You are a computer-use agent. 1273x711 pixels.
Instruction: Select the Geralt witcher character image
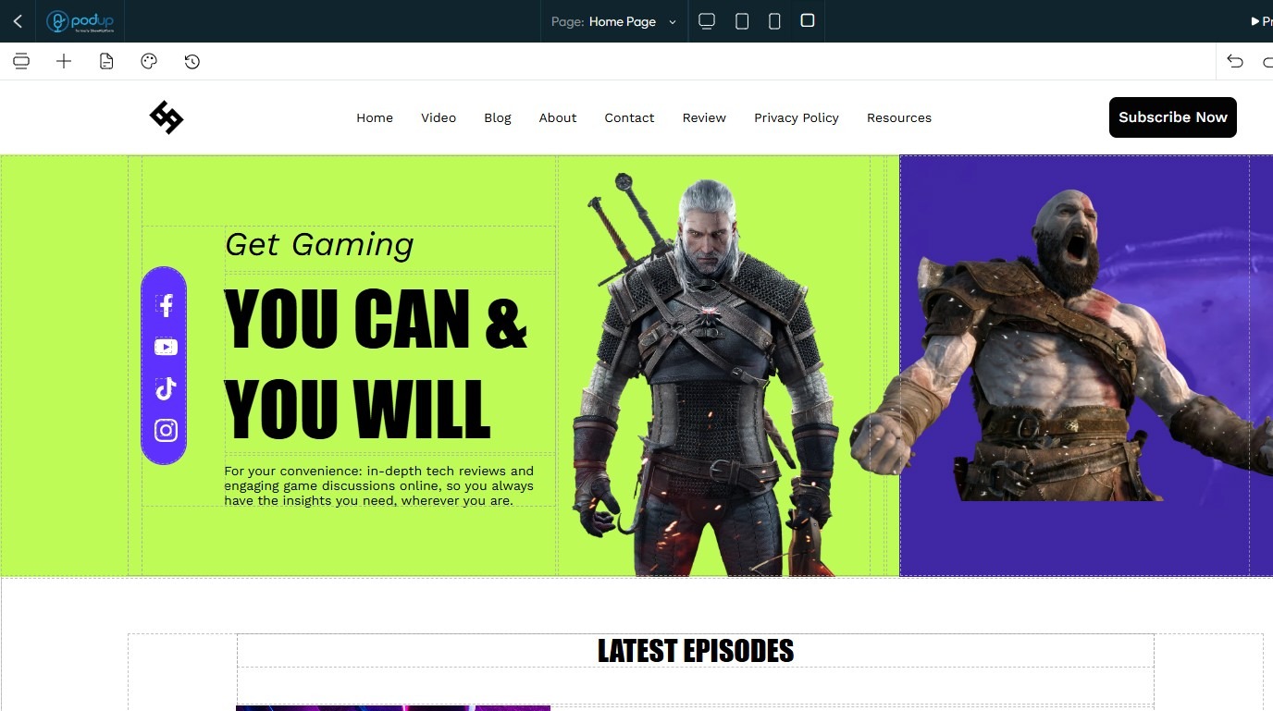(x=711, y=373)
